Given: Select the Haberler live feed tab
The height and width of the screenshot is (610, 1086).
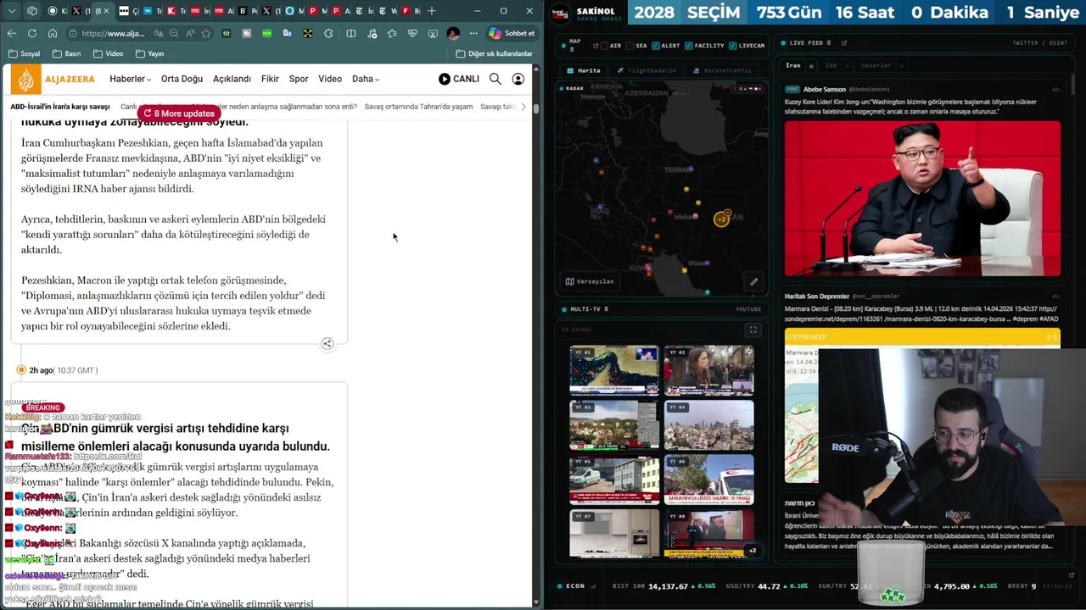Looking at the screenshot, I should coord(876,65).
